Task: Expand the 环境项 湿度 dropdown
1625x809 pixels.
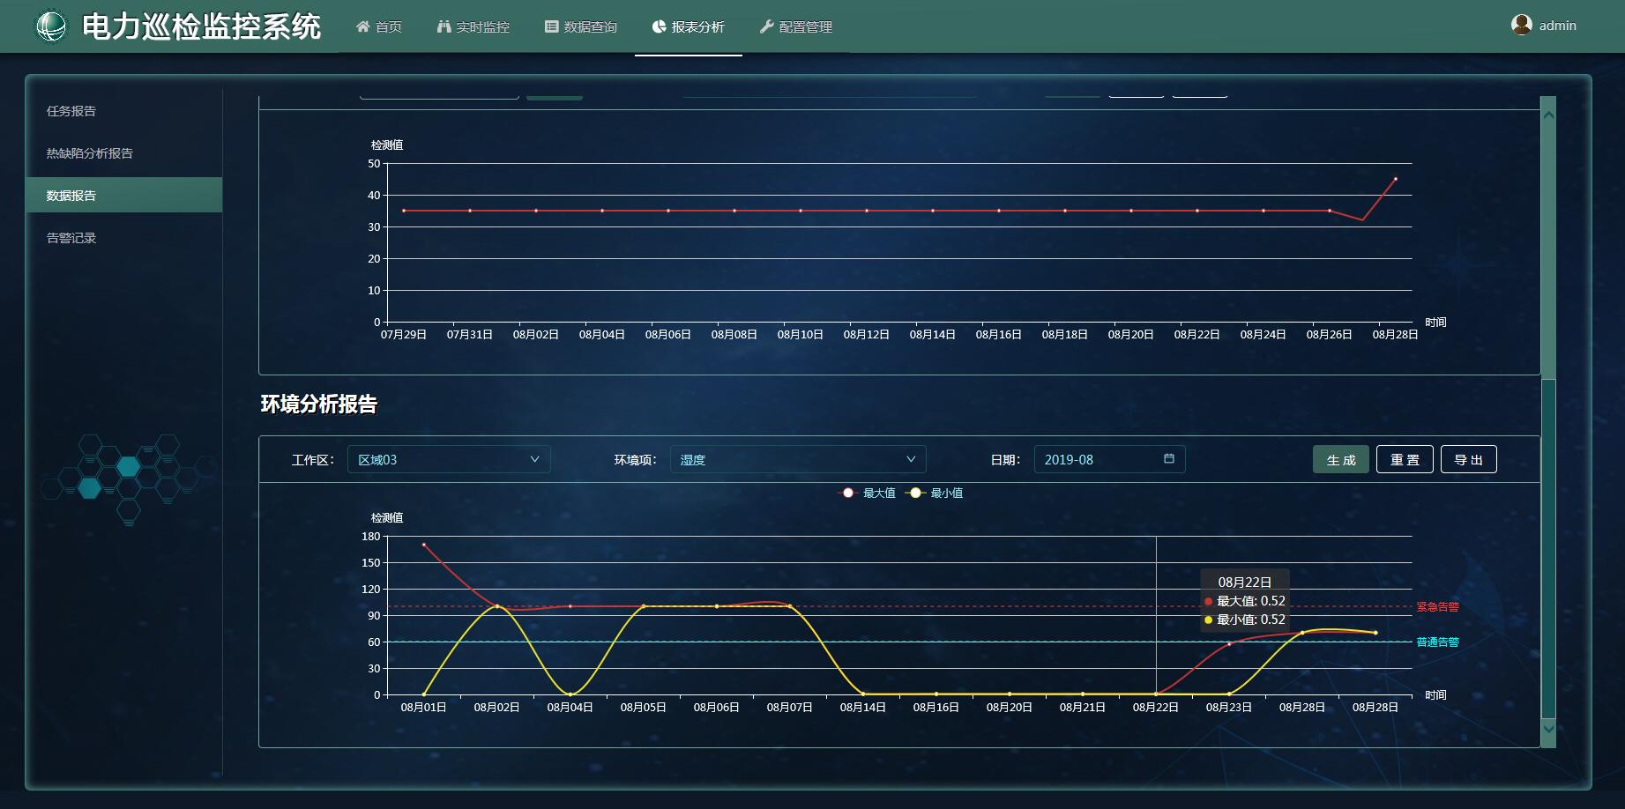Action: [x=798, y=460]
